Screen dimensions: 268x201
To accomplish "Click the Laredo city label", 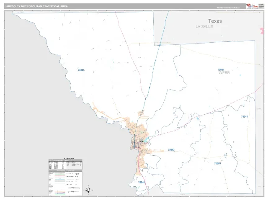I will (x=140, y=142).
